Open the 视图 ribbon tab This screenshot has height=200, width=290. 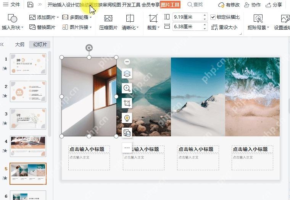pos(116,5)
